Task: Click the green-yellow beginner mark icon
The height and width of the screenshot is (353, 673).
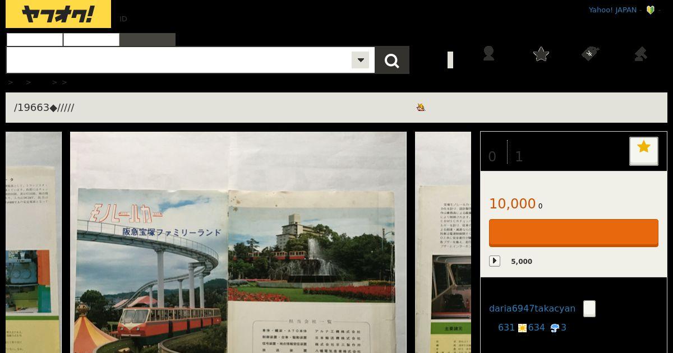Action: (651, 10)
